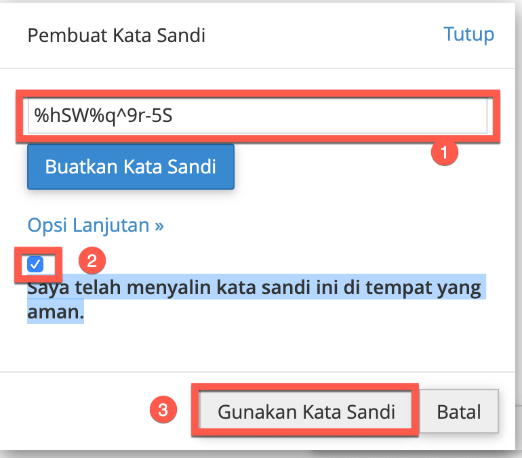
Task: Click the 'Saya telah menyalin kata sandi' label
Action: tap(254, 299)
